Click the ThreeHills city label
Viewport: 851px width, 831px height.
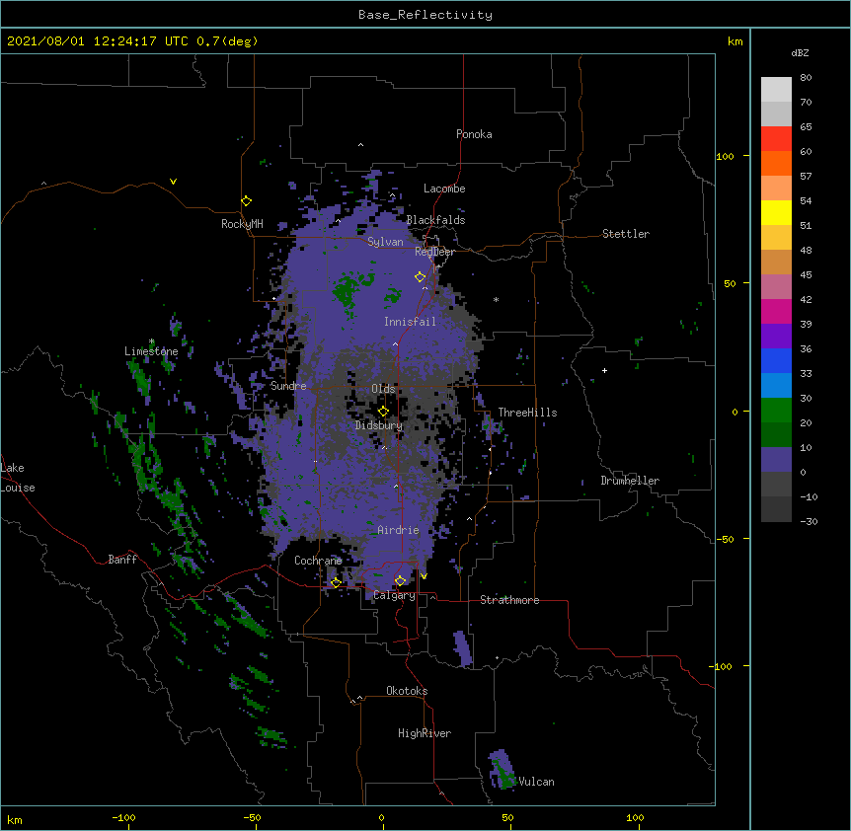point(527,413)
